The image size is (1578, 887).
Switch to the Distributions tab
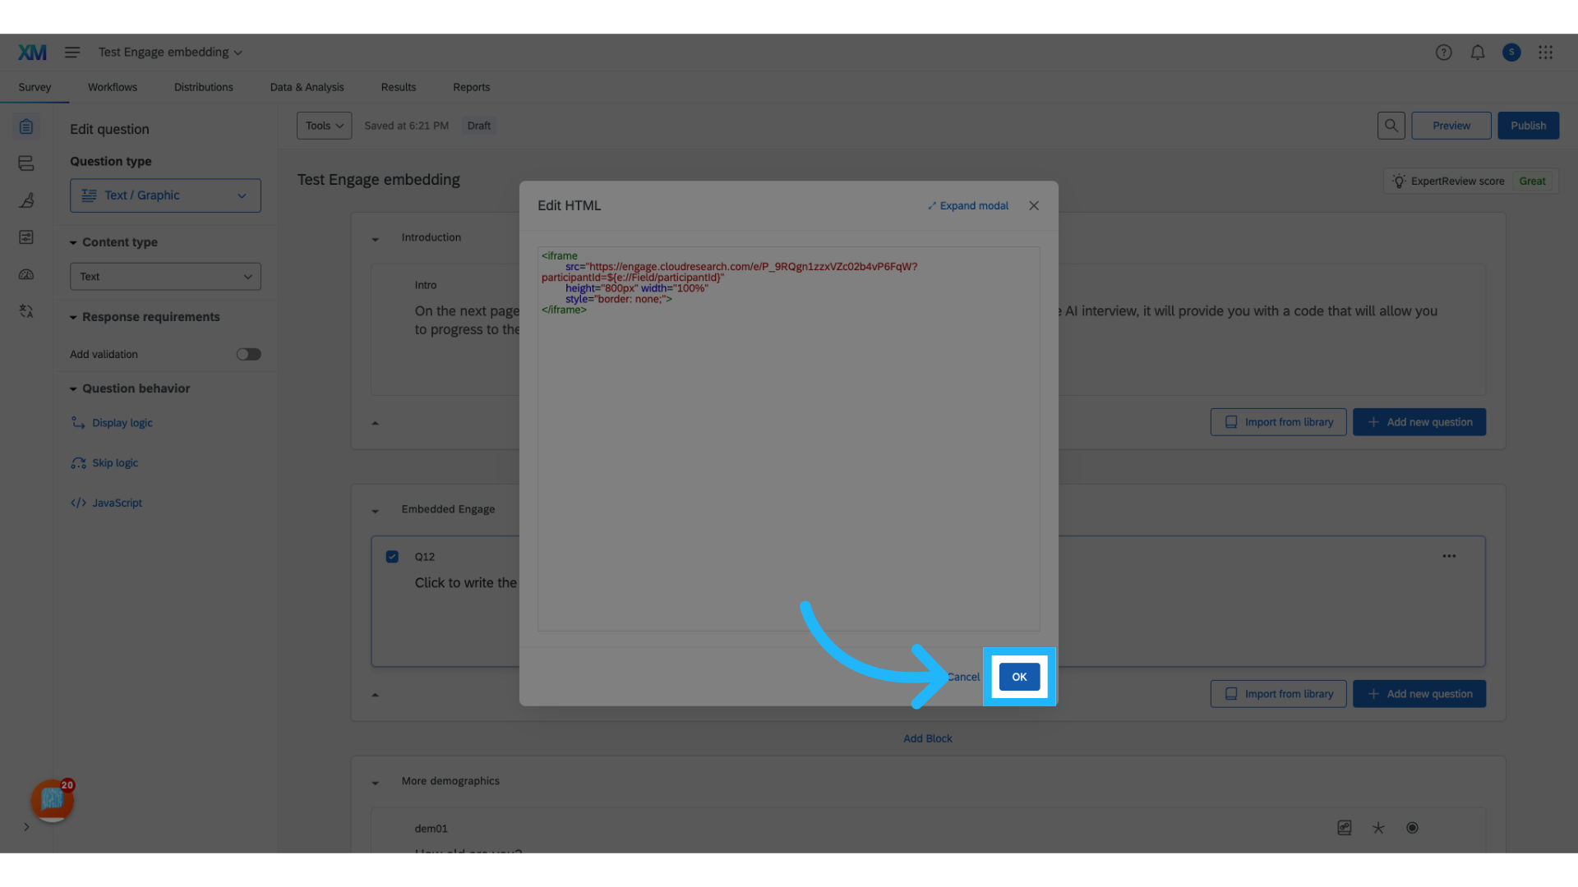click(203, 87)
